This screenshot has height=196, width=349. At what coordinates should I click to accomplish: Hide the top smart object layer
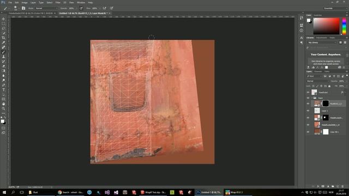[308, 93]
